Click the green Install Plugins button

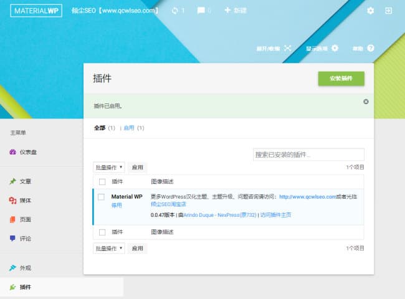point(341,78)
